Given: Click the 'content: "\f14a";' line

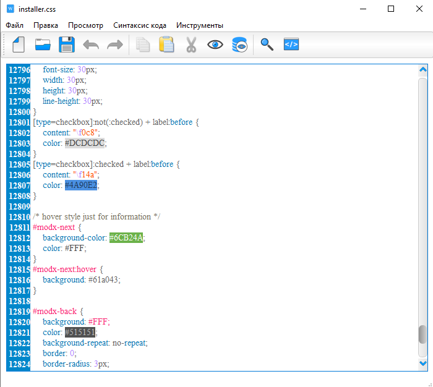Looking at the screenshot, I should (71, 174).
